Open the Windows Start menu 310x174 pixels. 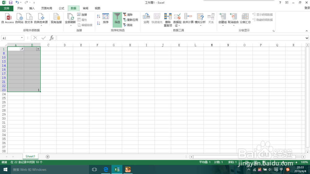[x=5, y=169]
